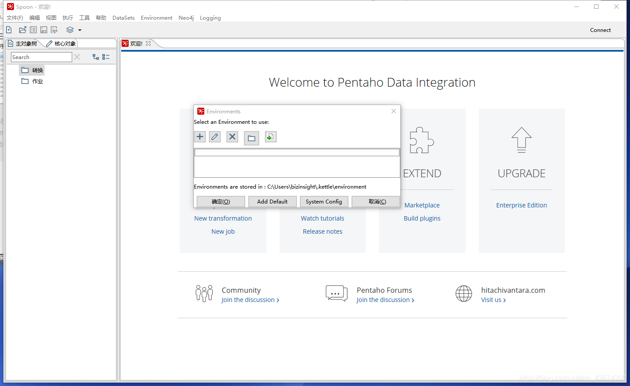Image resolution: width=630 pixels, height=386 pixels.
Task: Click in the Search input field
Action: (41, 57)
